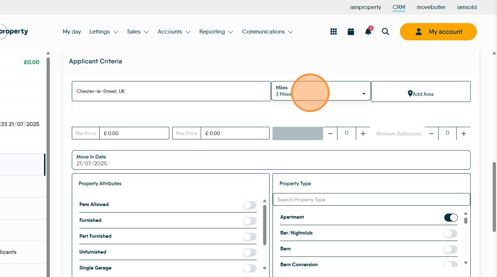Open the apps grid icon
Viewport: 497px width, 277px height.
(333, 32)
